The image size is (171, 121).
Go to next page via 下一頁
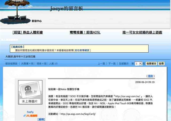click(112, 64)
